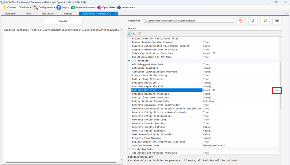Click the Impersonate toolbar button
Viewport: 290px width, 165px height.
pos(126,7)
